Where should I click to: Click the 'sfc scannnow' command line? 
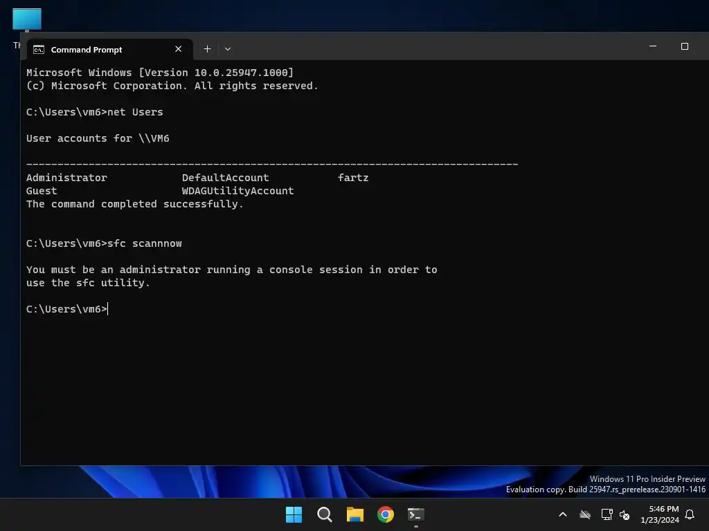point(104,243)
